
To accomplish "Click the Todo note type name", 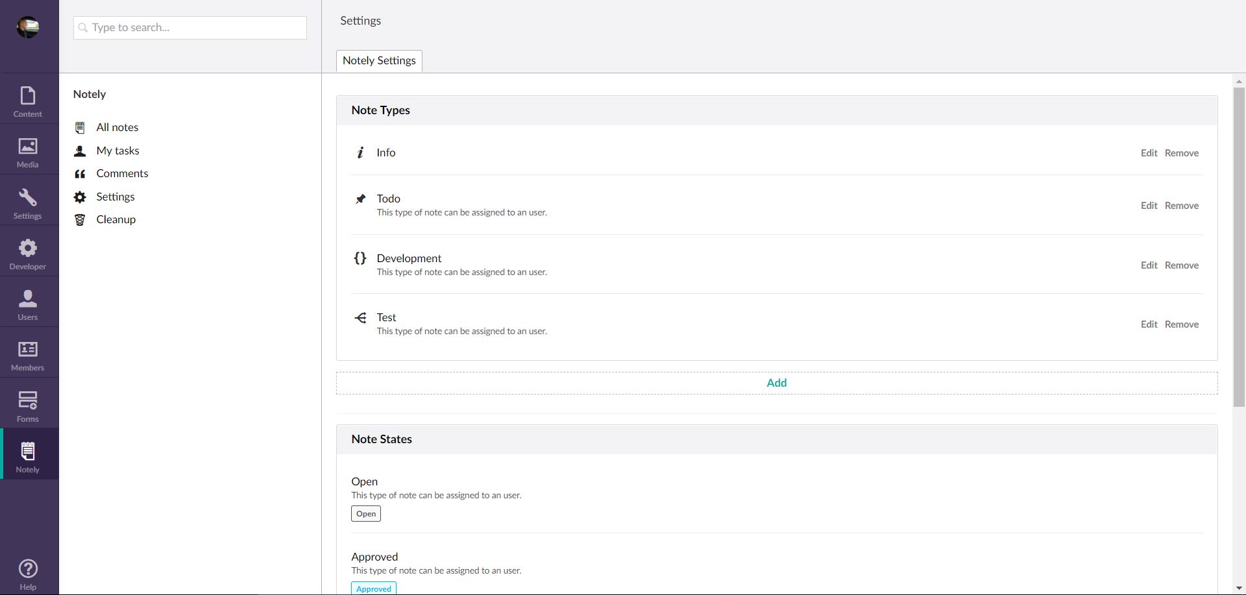I will 388,199.
